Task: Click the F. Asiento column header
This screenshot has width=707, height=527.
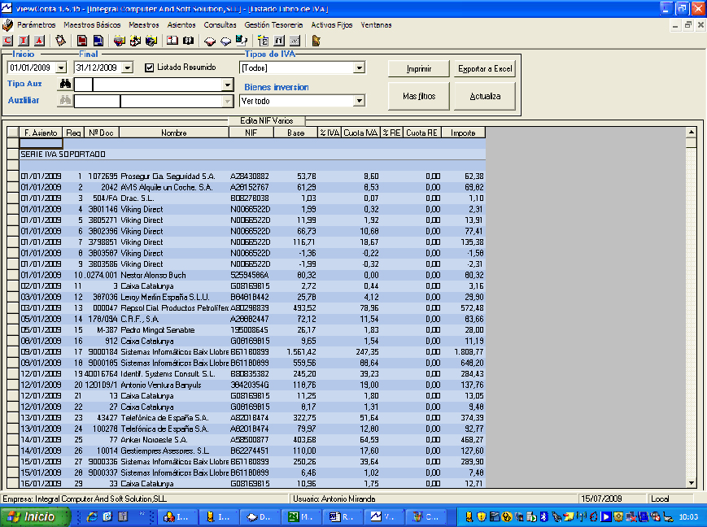Action: [x=41, y=133]
